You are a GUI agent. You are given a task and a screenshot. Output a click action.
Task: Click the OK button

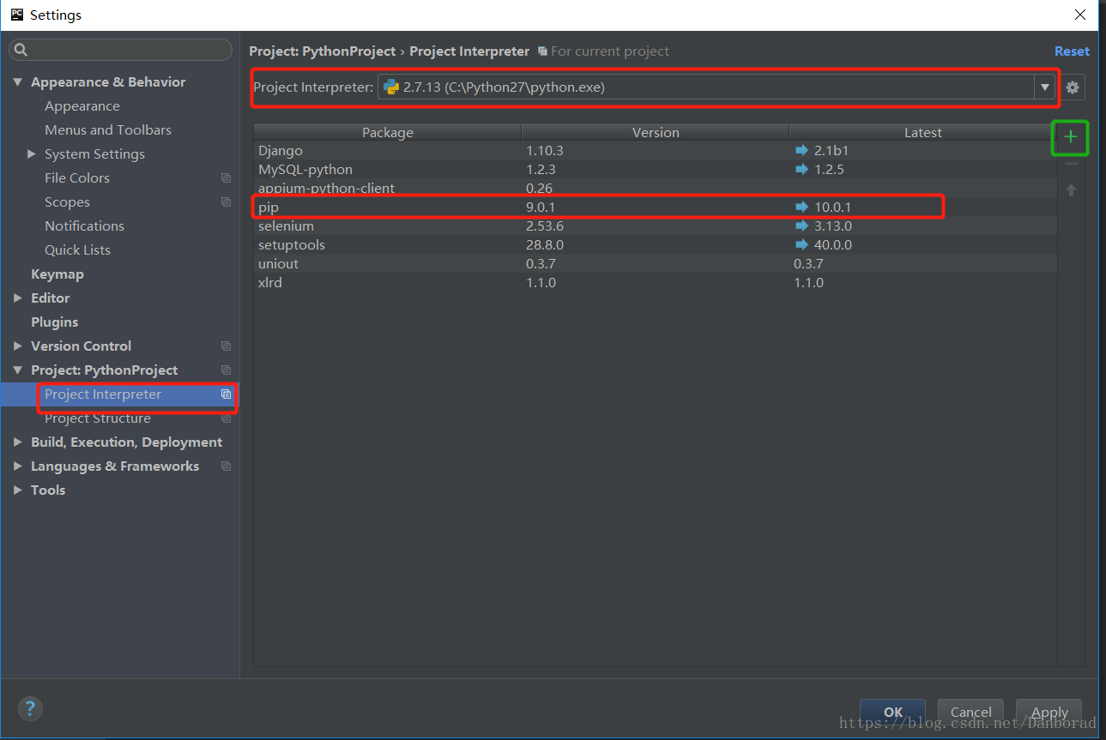pyautogui.click(x=893, y=712)
